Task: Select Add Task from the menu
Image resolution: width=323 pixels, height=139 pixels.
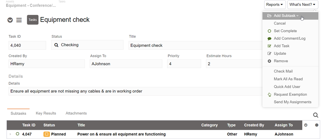Action: [281, 46]
